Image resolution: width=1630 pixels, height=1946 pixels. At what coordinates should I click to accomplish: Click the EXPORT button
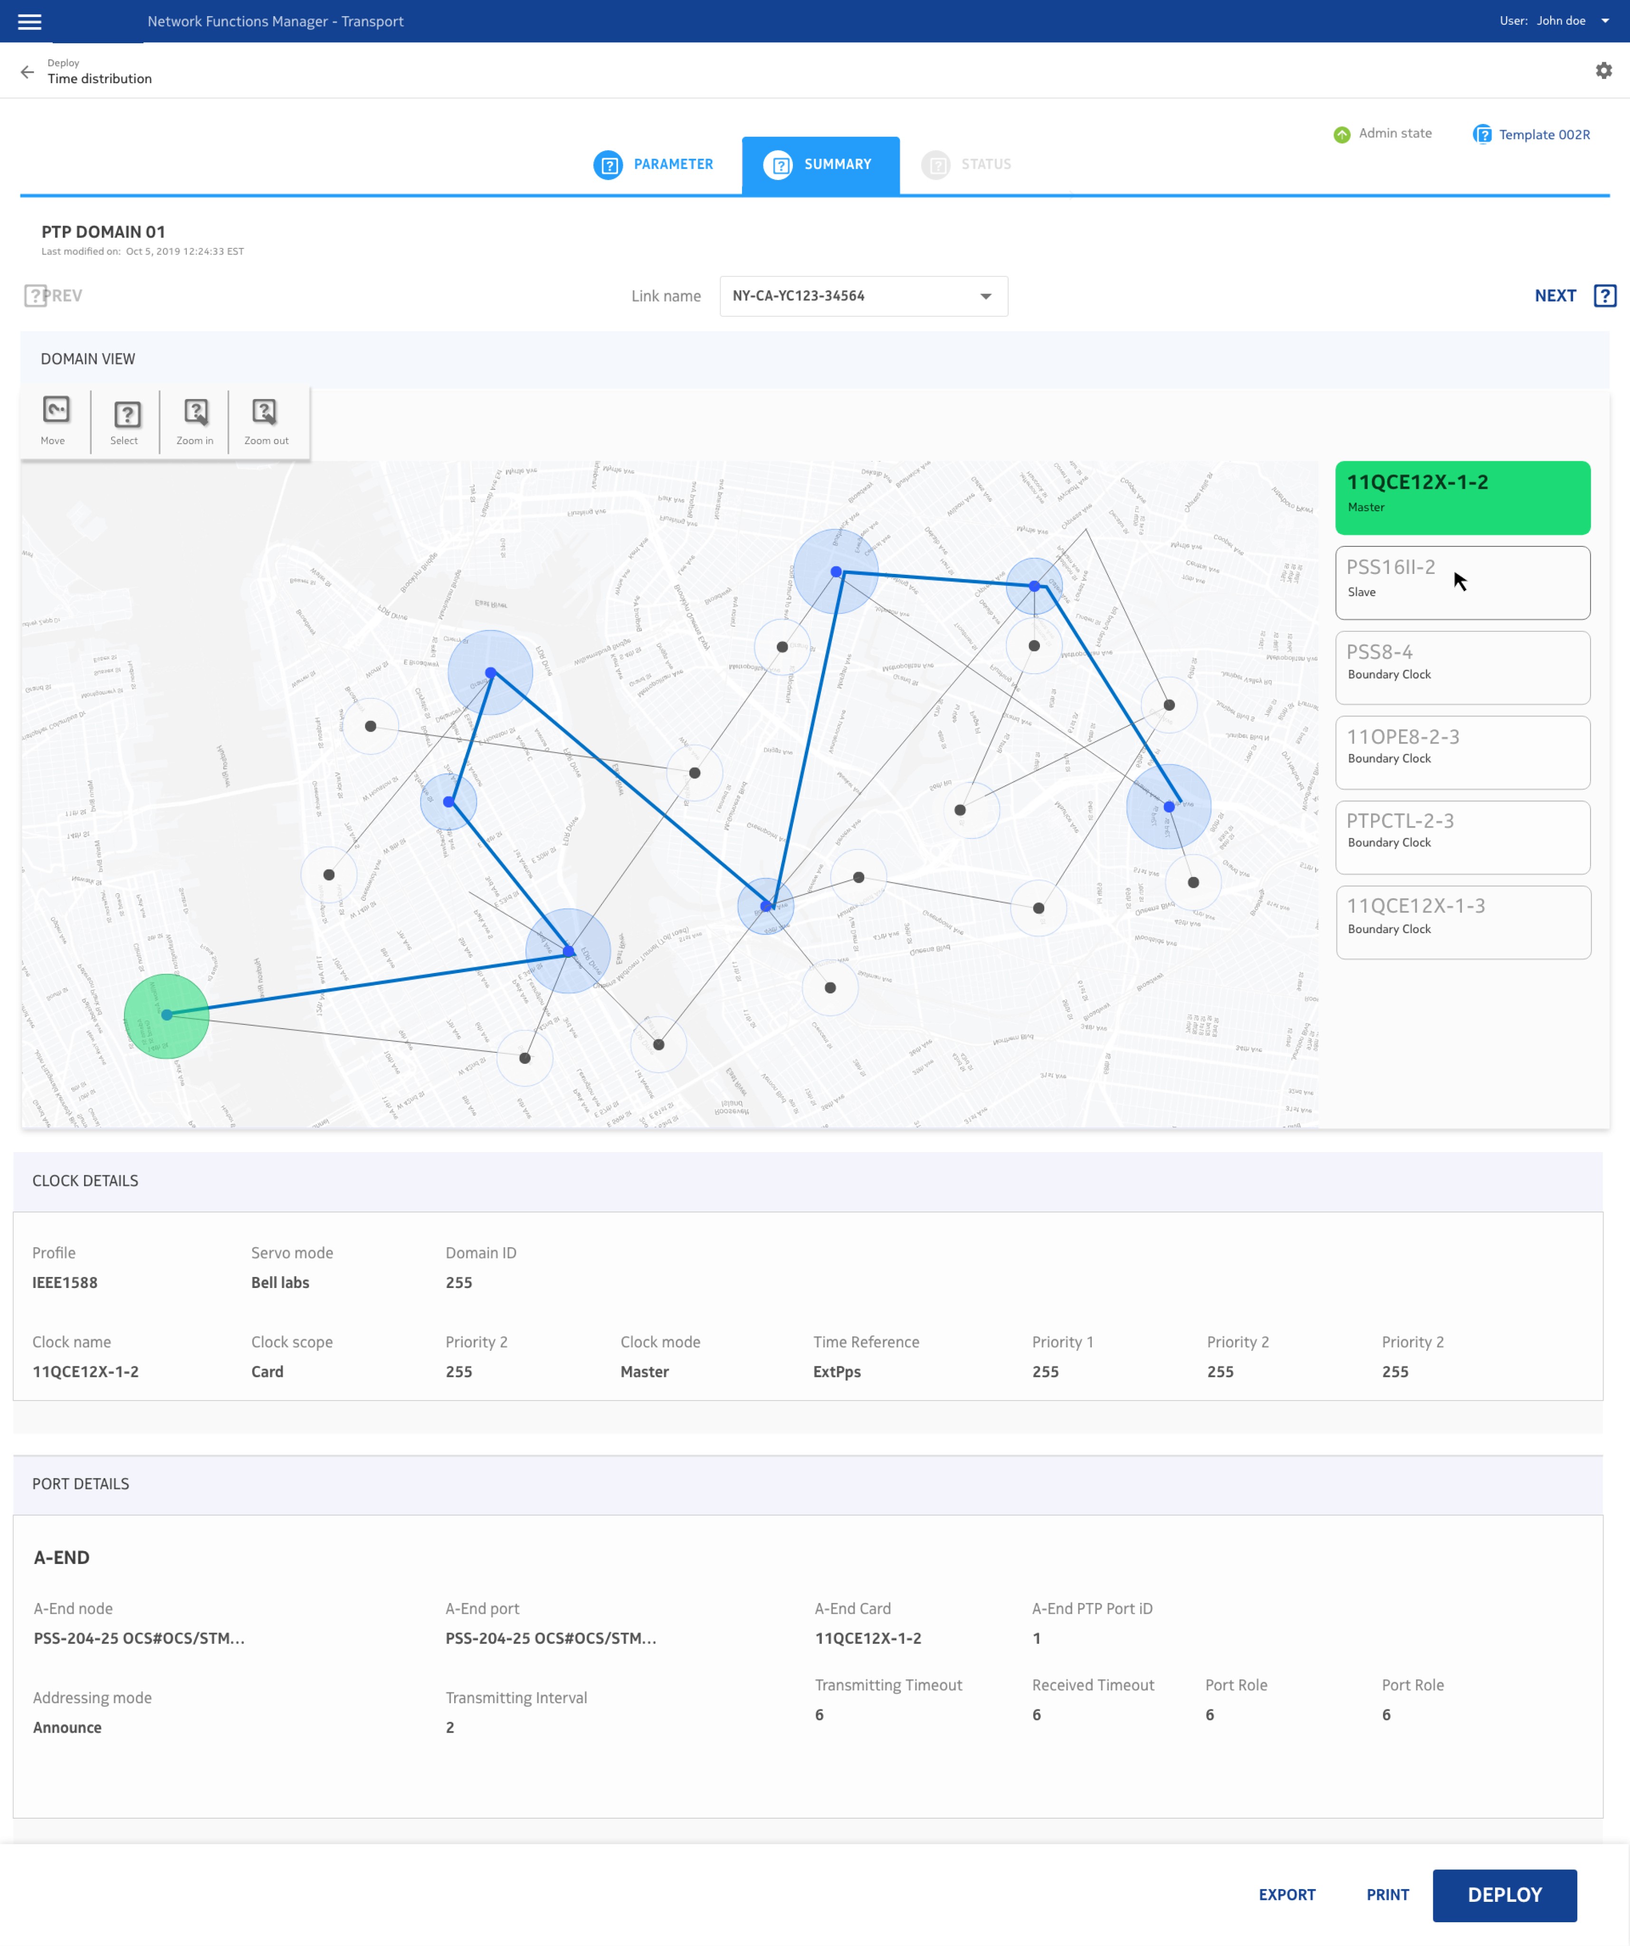(x=1286, y=1894)
